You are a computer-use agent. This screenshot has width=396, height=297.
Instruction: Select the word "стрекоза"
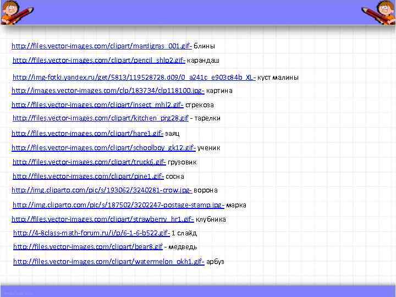(200, 105)
